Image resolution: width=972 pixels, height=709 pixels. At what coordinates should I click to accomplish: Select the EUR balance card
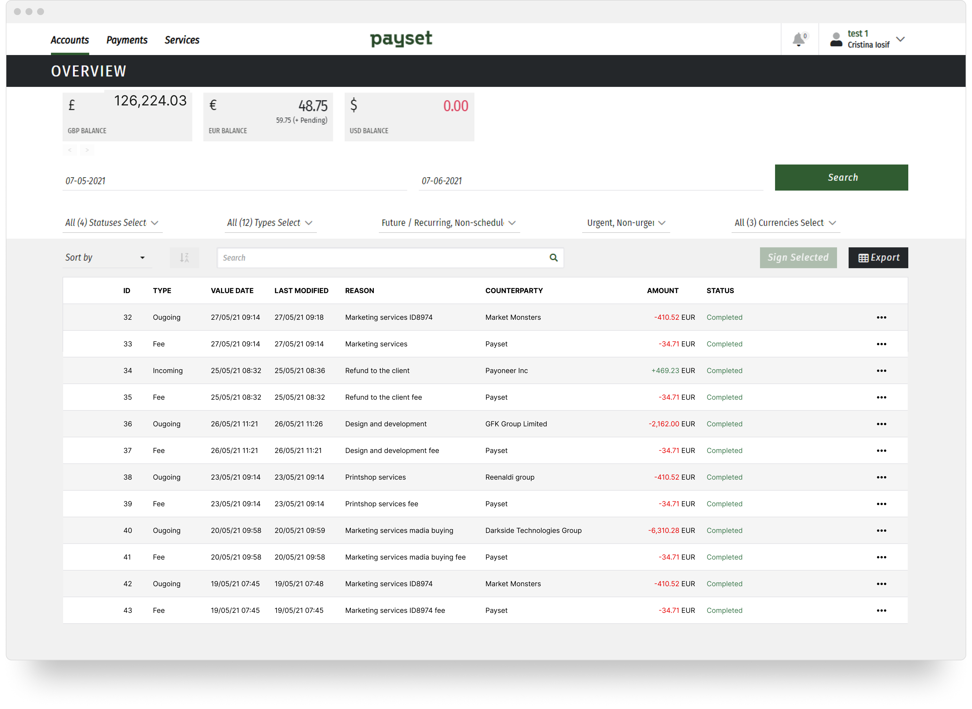(x=268, y=117)
